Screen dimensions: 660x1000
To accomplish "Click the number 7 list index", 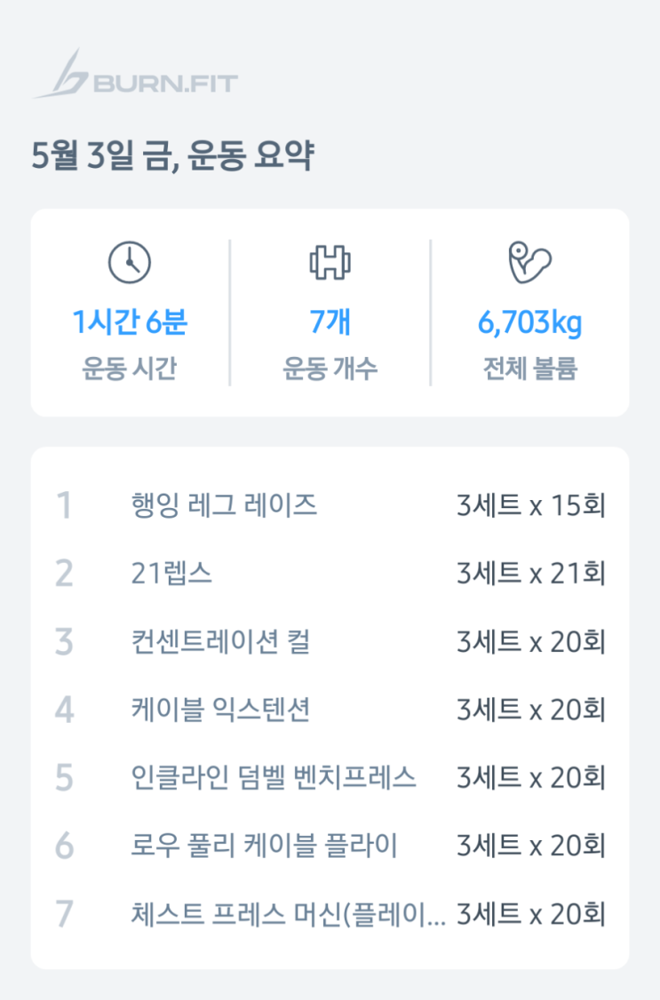I will click(64, 914).
